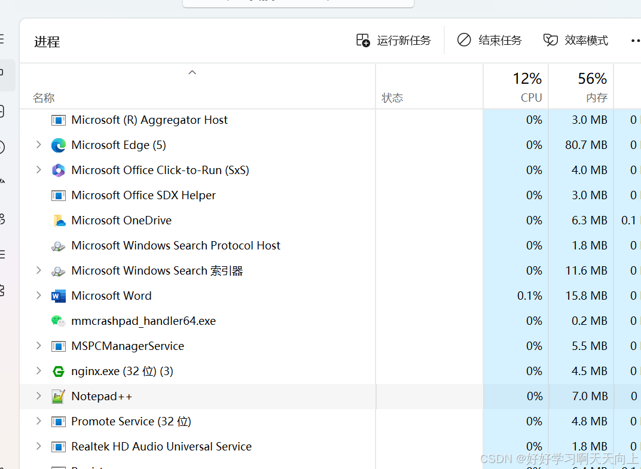
Task: Click the 进程 page title
Action: (47, 42)
